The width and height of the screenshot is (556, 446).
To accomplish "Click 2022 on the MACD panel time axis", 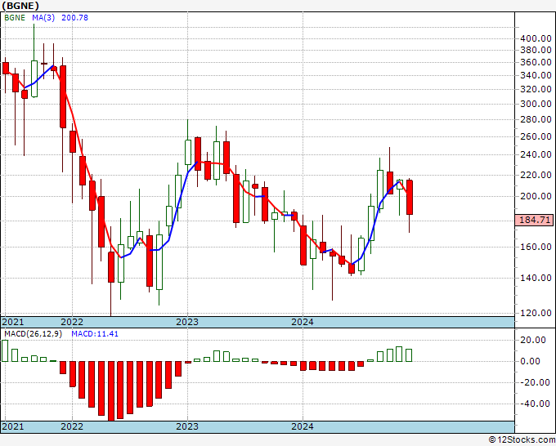I will click(72, 426).
